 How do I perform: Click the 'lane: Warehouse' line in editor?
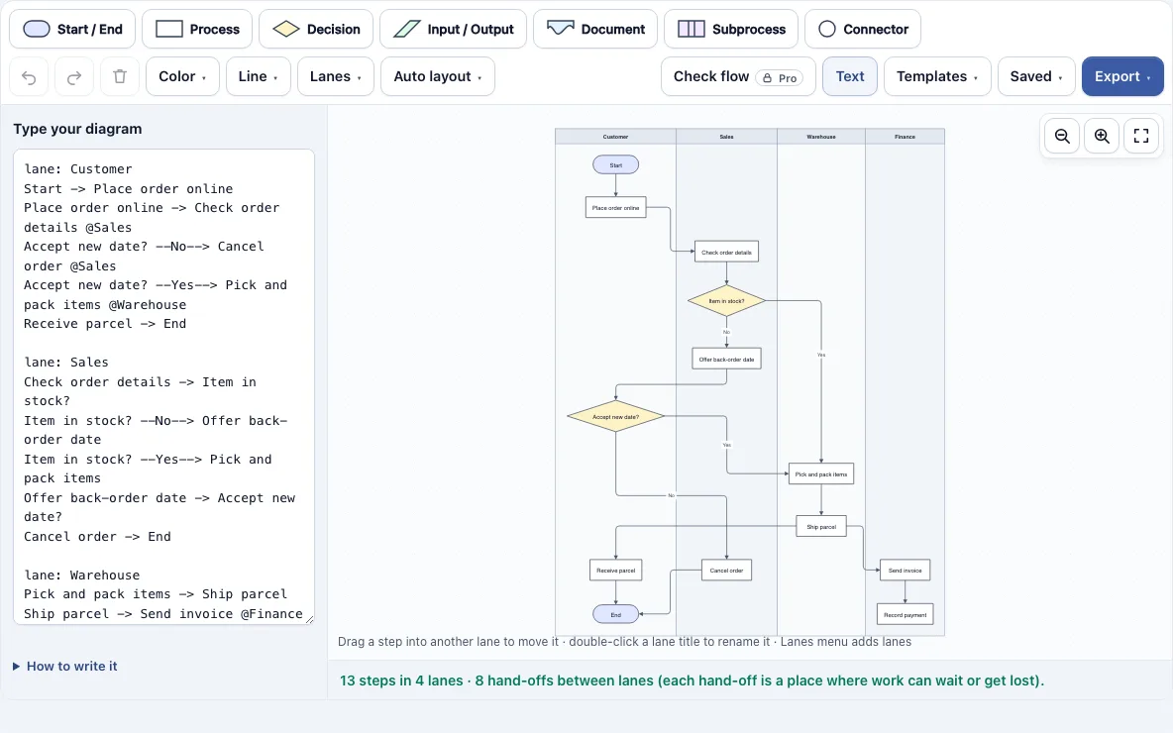pyautogui.click(x=81, y=576)
